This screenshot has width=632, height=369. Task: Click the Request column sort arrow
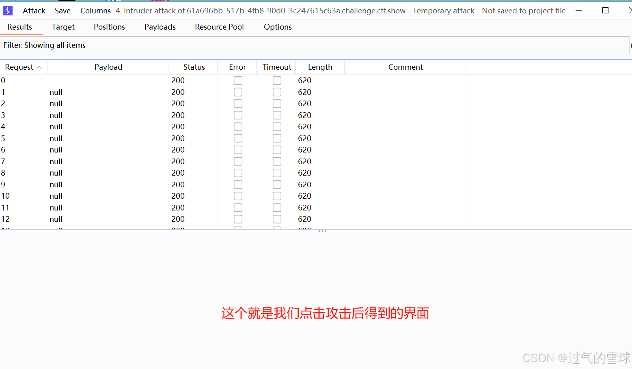[40, 67]
